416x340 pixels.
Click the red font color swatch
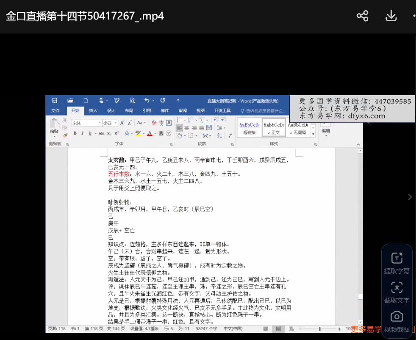[x=149, y=134]
